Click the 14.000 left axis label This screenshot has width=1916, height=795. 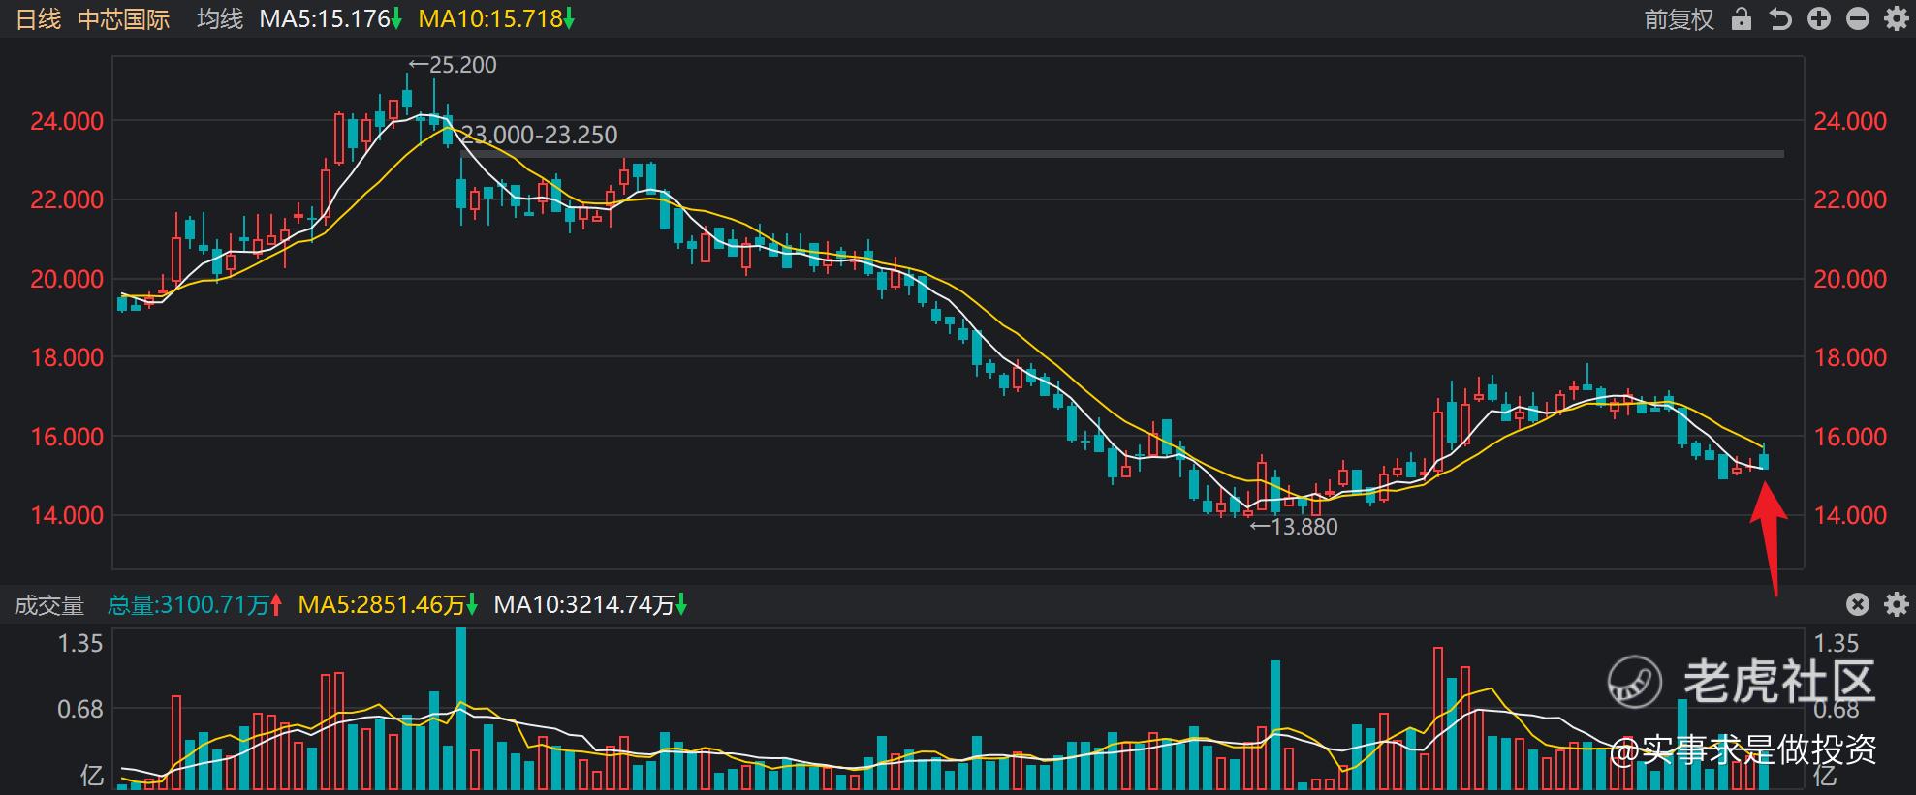click(67, 515)
